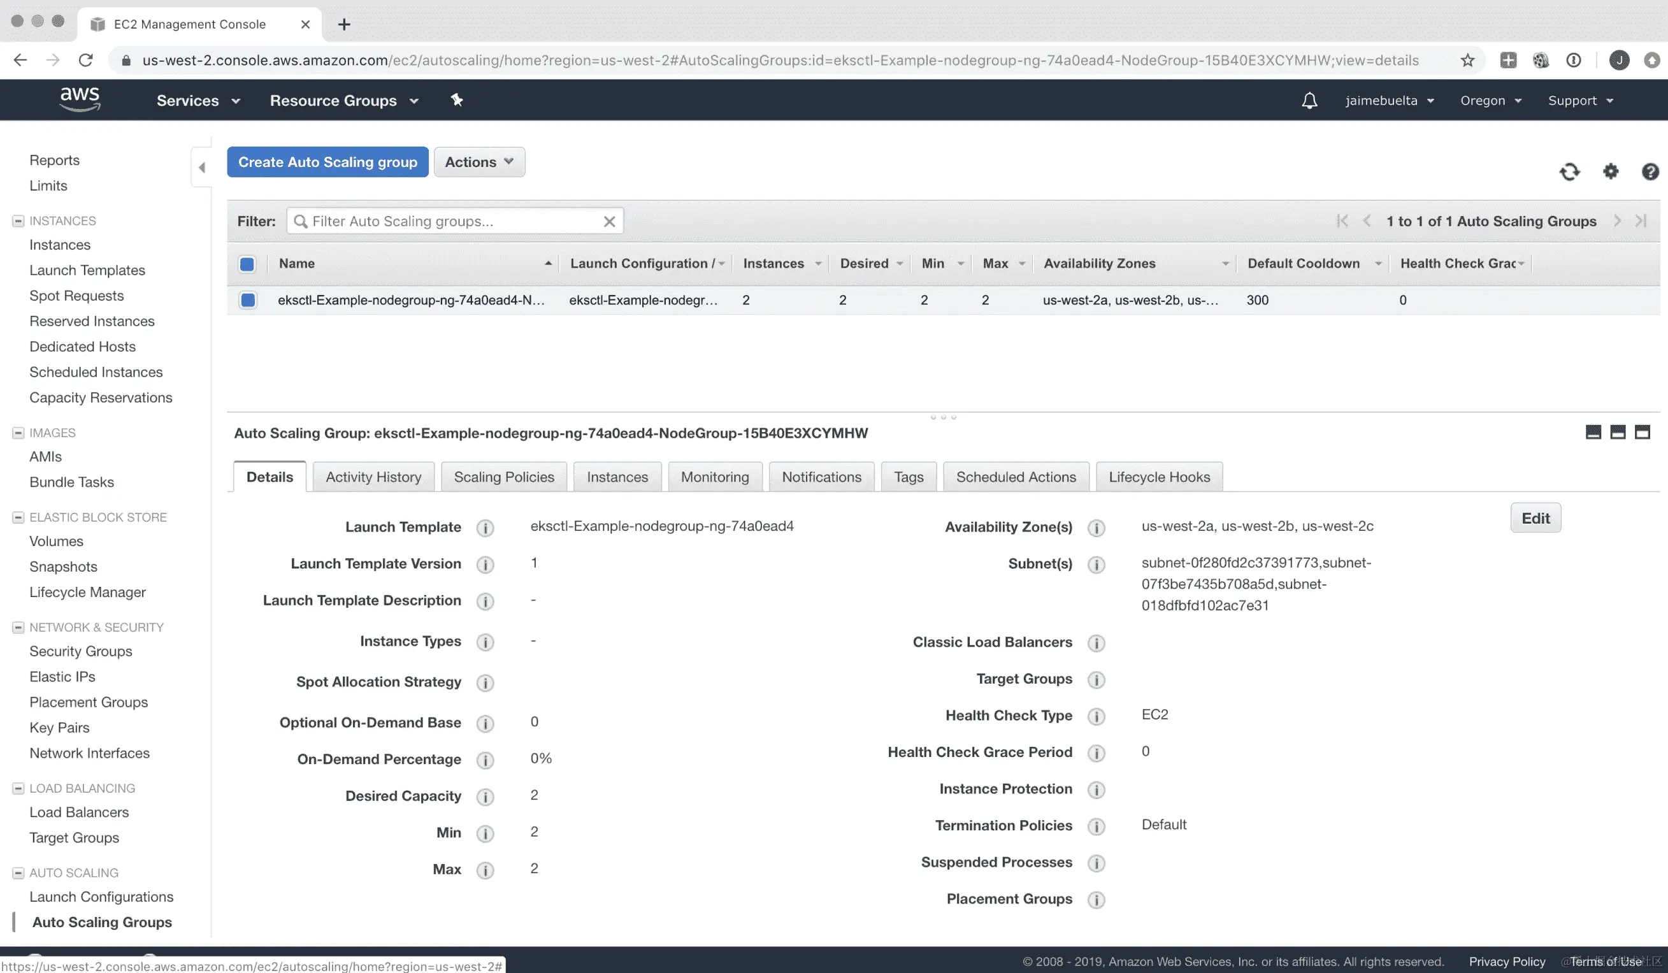The width and height of the screenshot is (1668, 973).
Task: Click the AWS notifications bell icon
Action: (1309, 101)
